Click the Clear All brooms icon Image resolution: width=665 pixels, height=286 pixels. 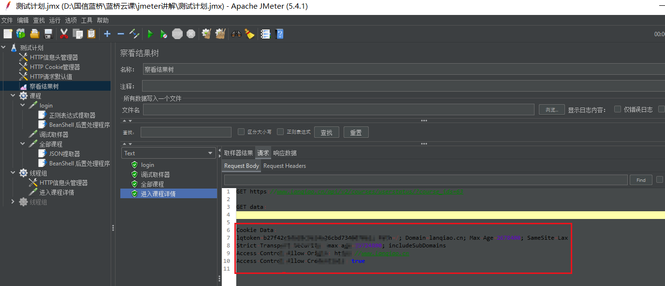(220, 34)
